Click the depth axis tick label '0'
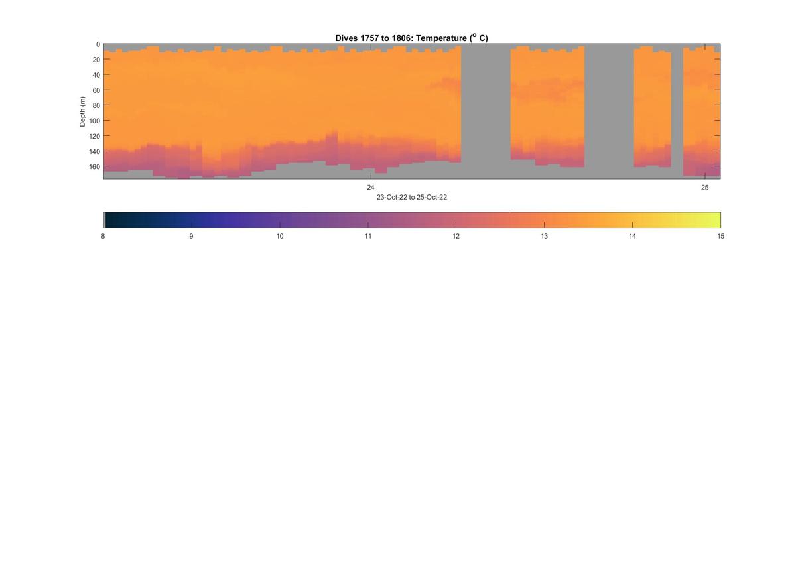The width and height of the screenshot is (796, 587). click(98, 44)
